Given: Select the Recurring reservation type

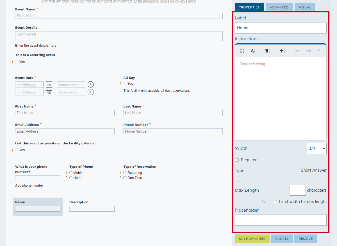Looking at the screenshot, I should pos(125,173).
